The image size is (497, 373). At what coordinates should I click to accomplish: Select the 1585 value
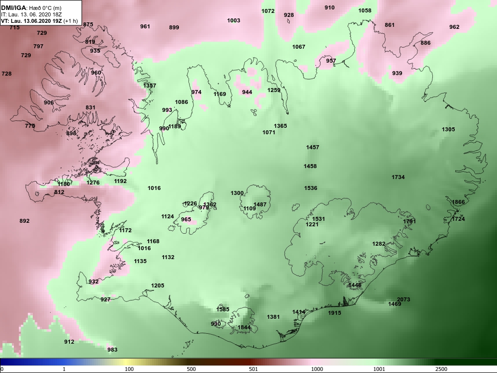[223, 309]
